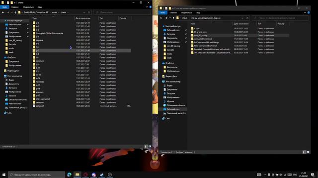Image resolution: width=318 pixels, height=178 pixels.
Task: Refresh the right window's folder view
Action: coord(247,18)
